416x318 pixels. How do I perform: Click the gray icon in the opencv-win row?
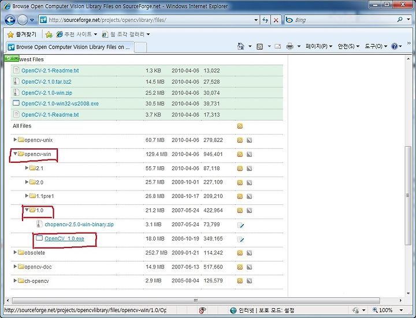click(249, 154)
